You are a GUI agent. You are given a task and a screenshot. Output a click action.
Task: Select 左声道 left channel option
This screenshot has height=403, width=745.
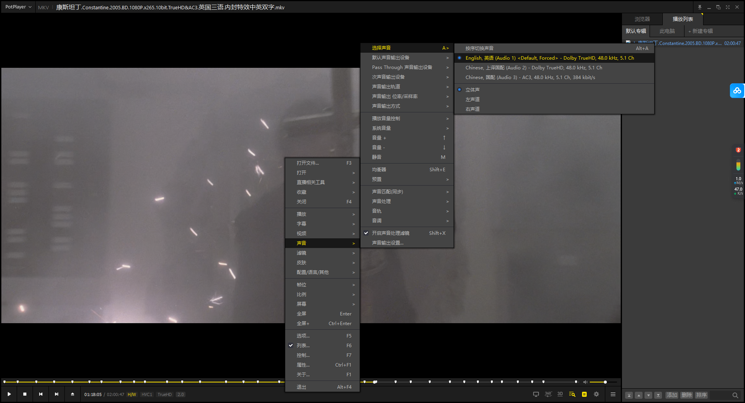473,100
